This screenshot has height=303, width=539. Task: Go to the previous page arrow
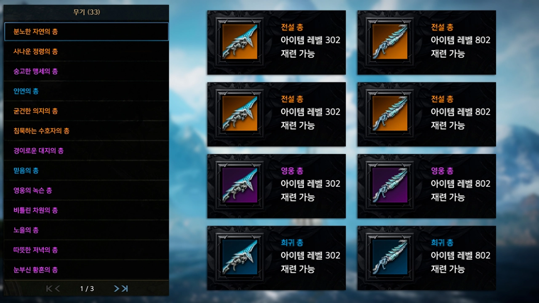pyautogui.click(x=57, y=289)
